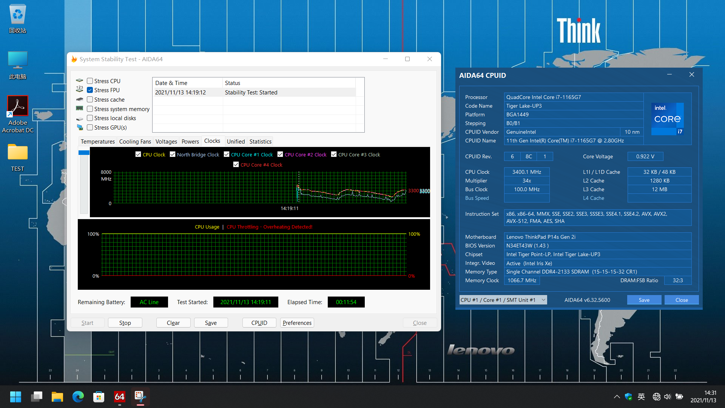Viewport: 725px width, 408px height.
Task: Uncheck the Stress FPU option
Action: 90,90
